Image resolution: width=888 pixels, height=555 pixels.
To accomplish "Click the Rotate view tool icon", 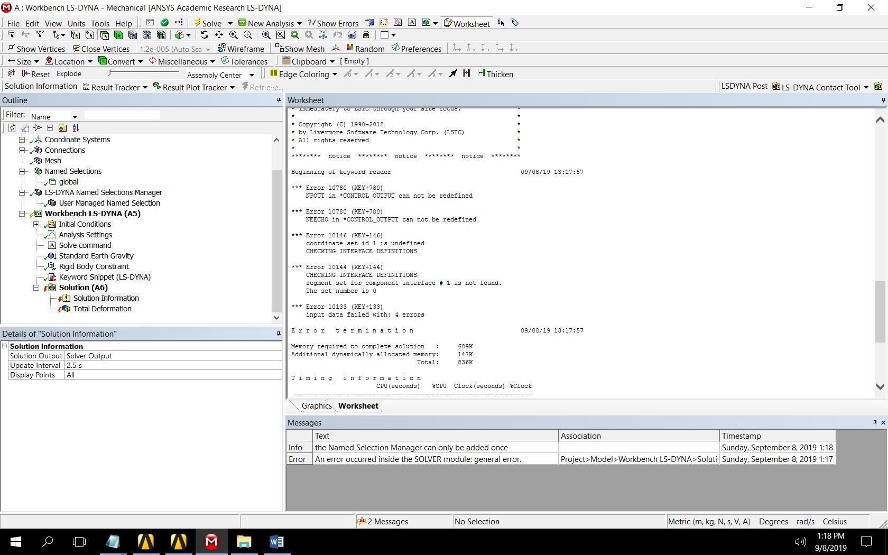I will click(x=205, y=35).
